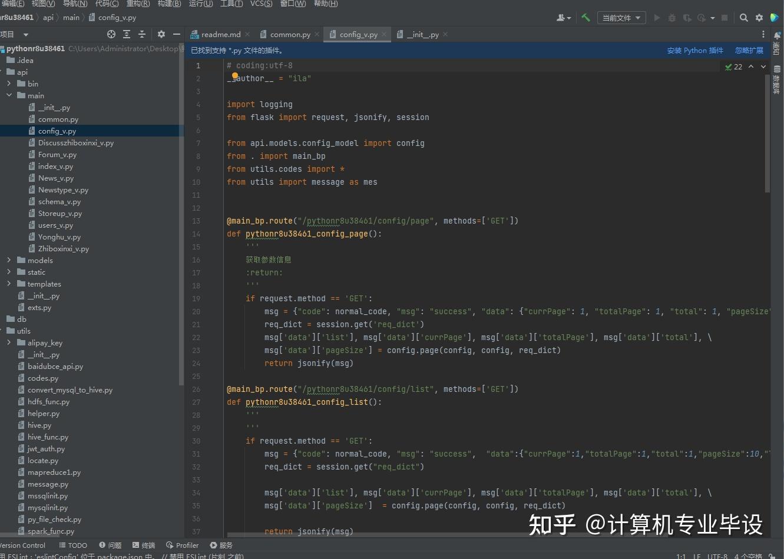
Task: Open Settings via the gear in the toolbar
Action: pyautogui.click(x=759, y=18)
